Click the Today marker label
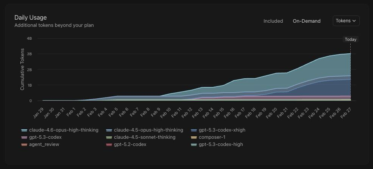 point(350,39)
